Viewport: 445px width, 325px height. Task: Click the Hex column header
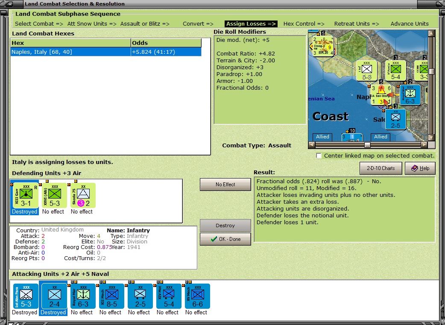pos(70,43)
